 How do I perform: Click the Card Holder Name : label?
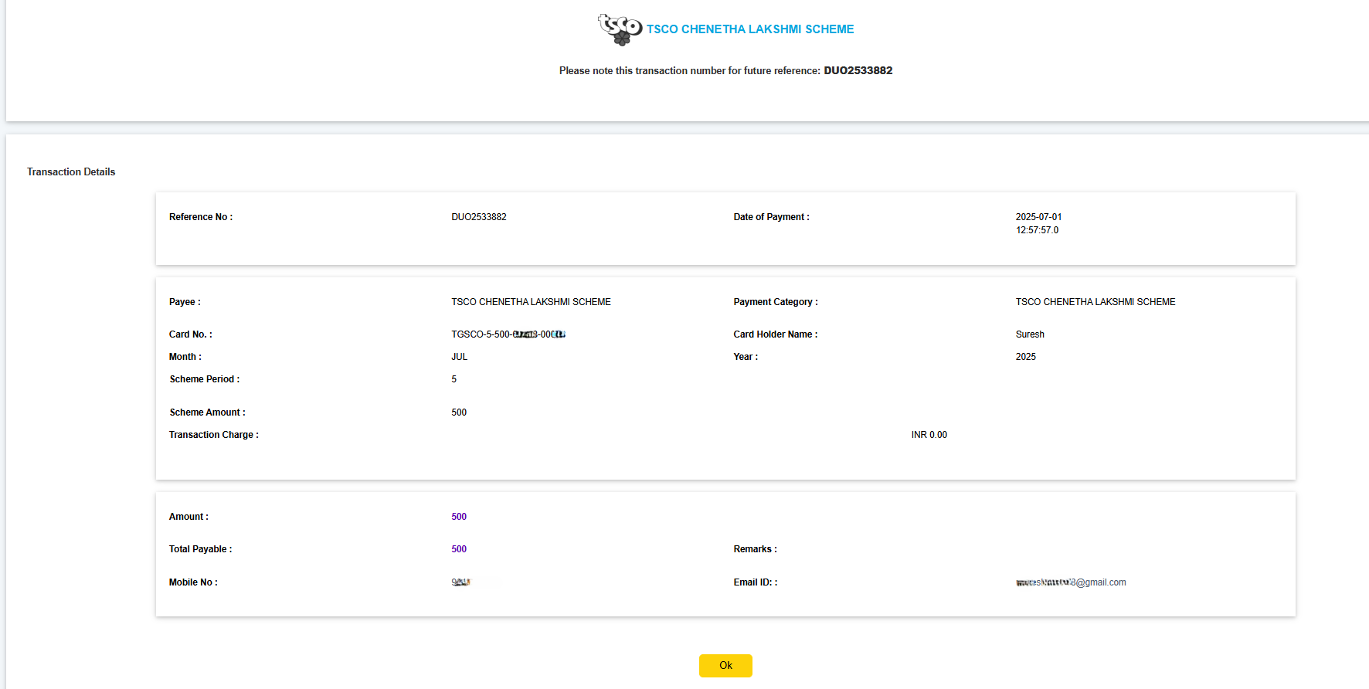tap(776, 334)
